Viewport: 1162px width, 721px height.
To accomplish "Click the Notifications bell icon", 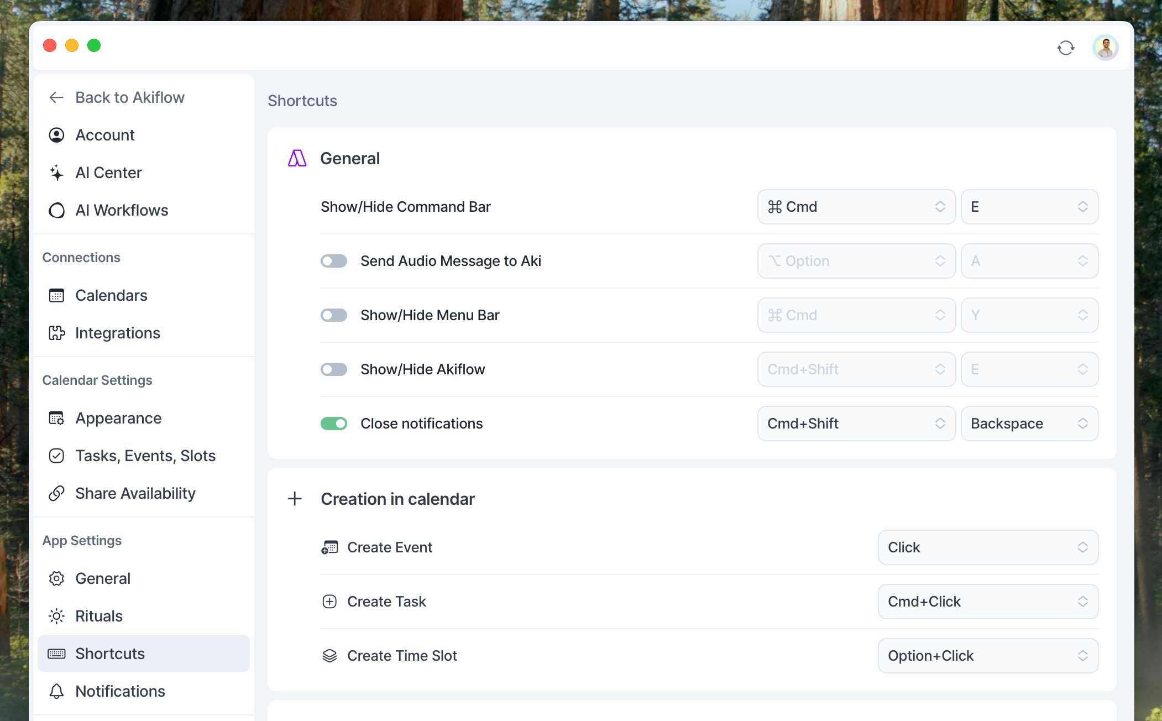I will click(56, 691).
